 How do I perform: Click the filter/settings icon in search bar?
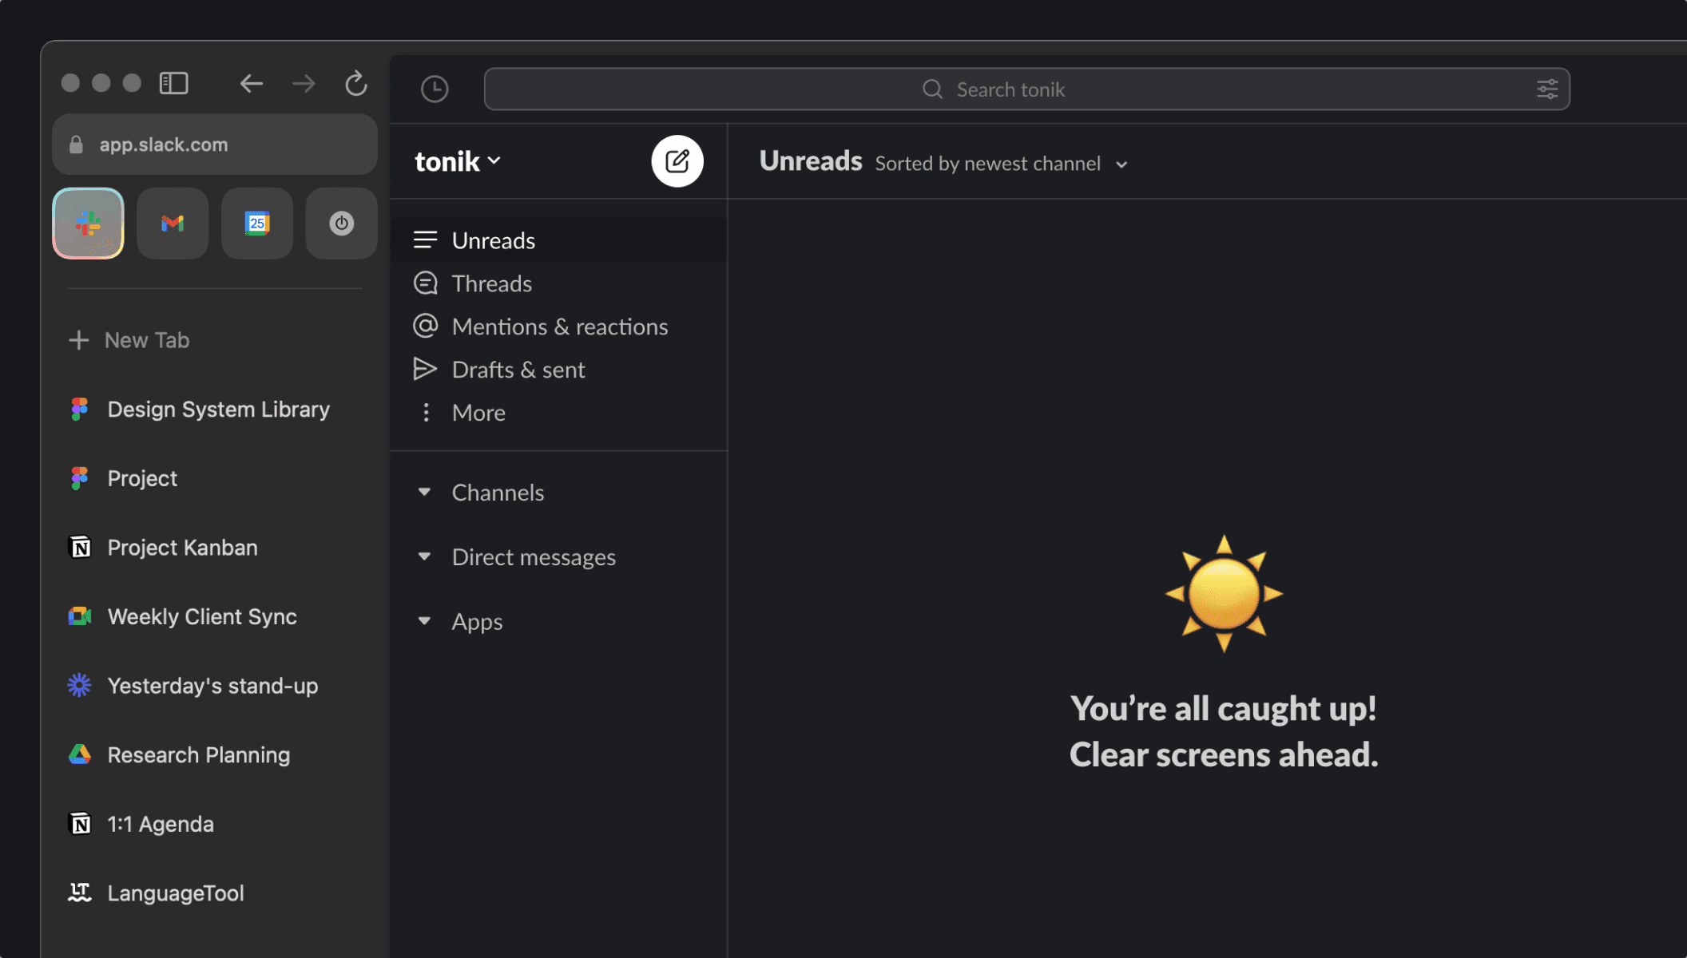[x=1546, y=88]
